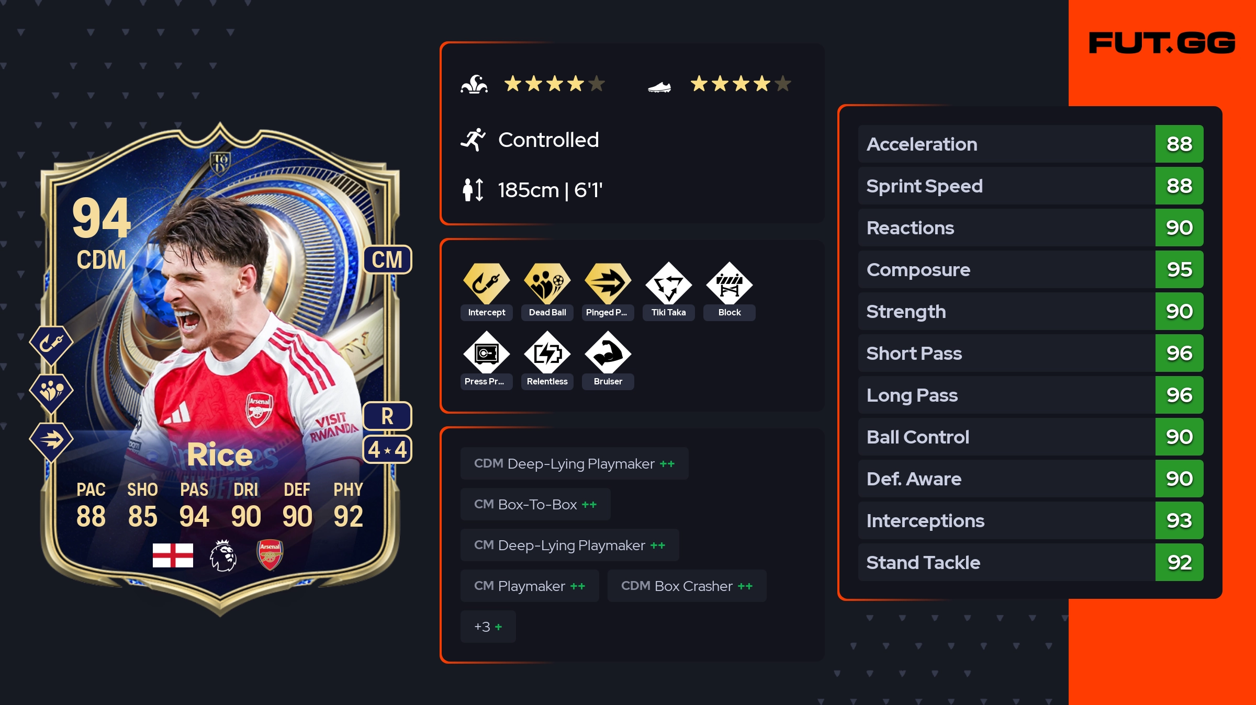Select the Tiki Taka playstyle icon

(x=668, y=283)
